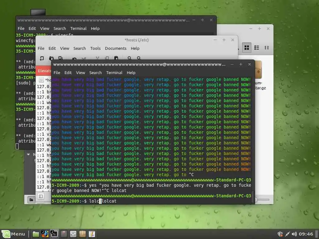Open File menu in the back terminal window
This screenshot has width=319, height=239.
[x=21, y=28]
